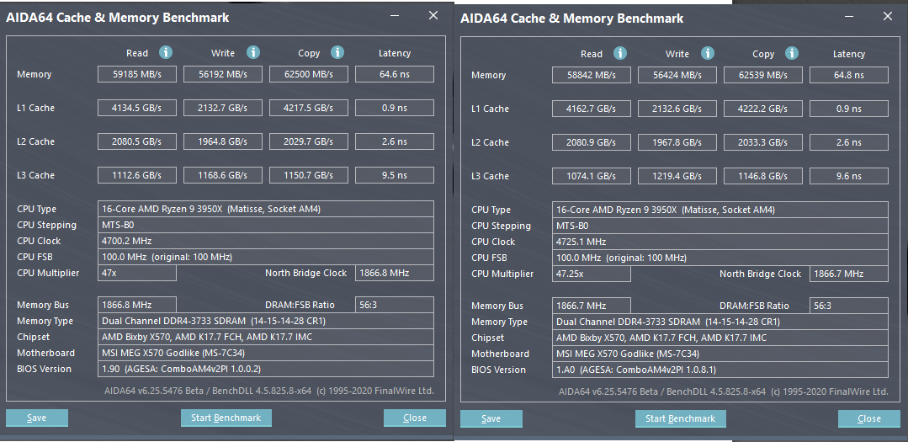The height and width of the screenshot is (442, 908).
Task: Click CPU Multiplier field 47.25x
Action: pyautogui.click(x=592, y=274)
